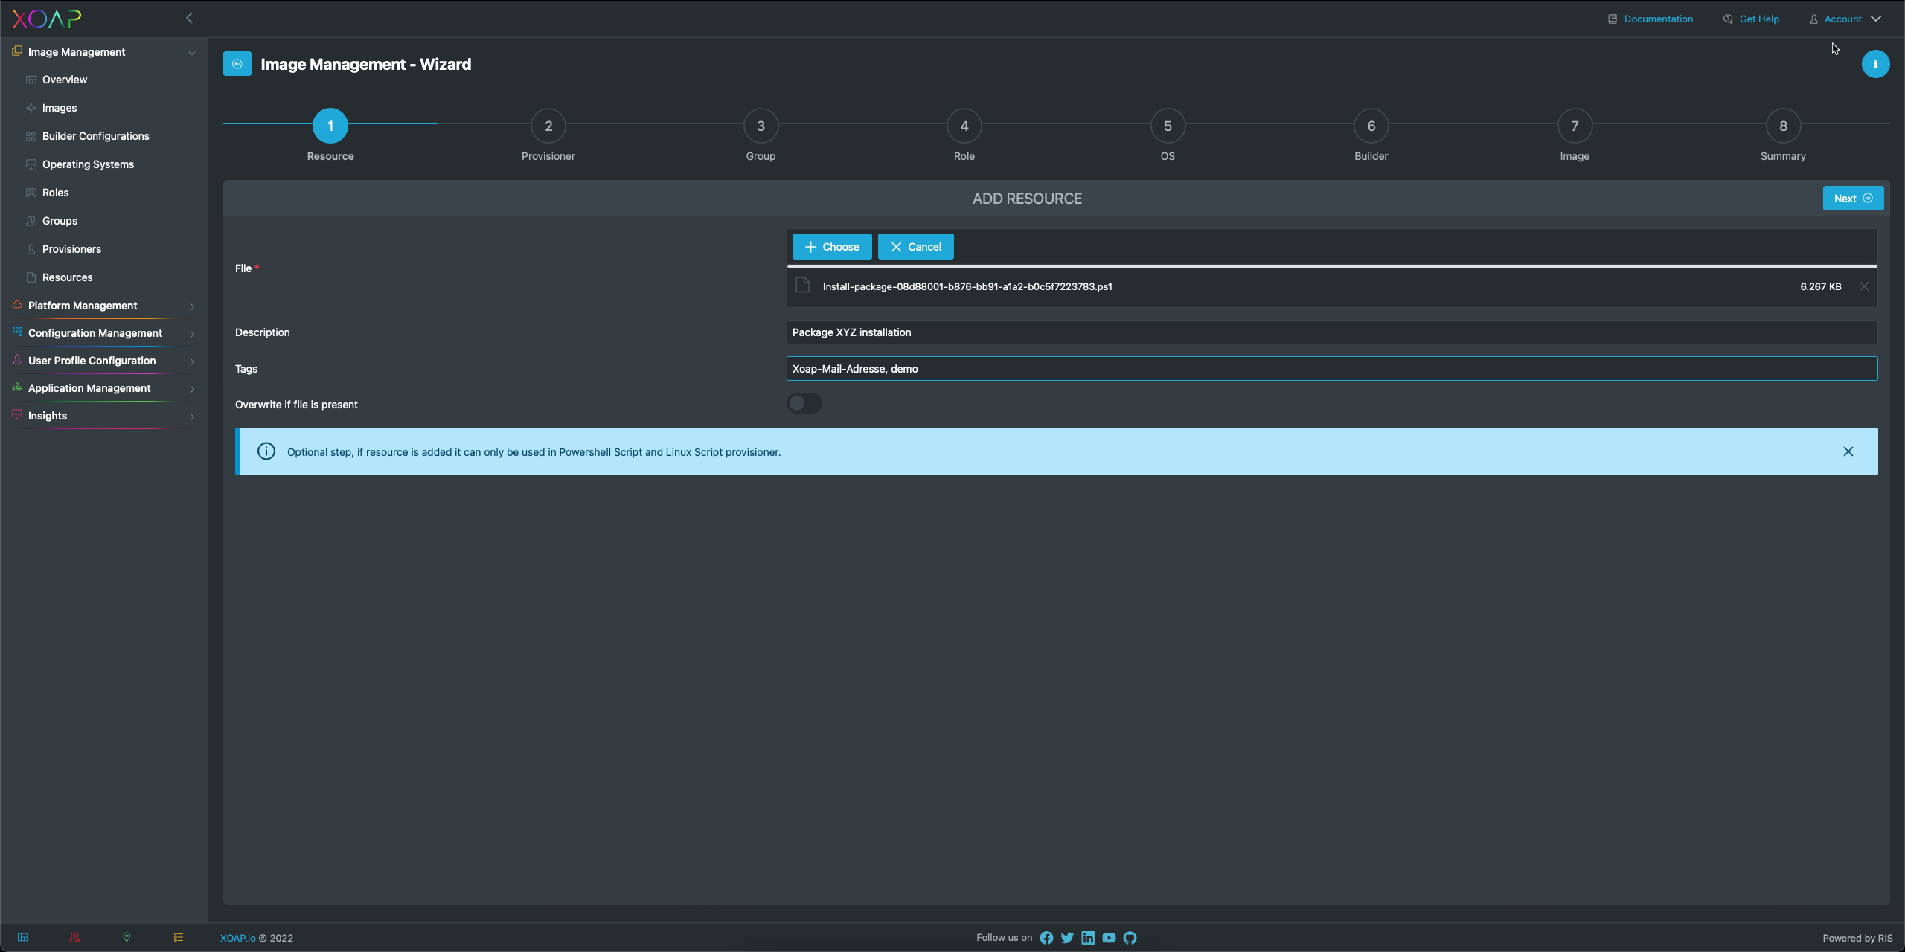Click the 6.267 KB file size
The image size is (1905, 952).
(1821, 286)
